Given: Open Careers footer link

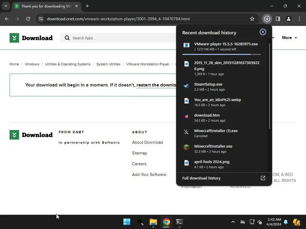Looking at the screenshot, I should coord(139,164).
